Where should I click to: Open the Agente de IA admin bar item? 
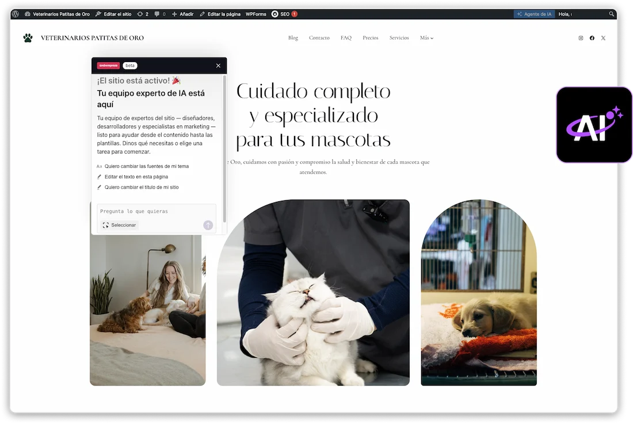(x=534, y=13)
